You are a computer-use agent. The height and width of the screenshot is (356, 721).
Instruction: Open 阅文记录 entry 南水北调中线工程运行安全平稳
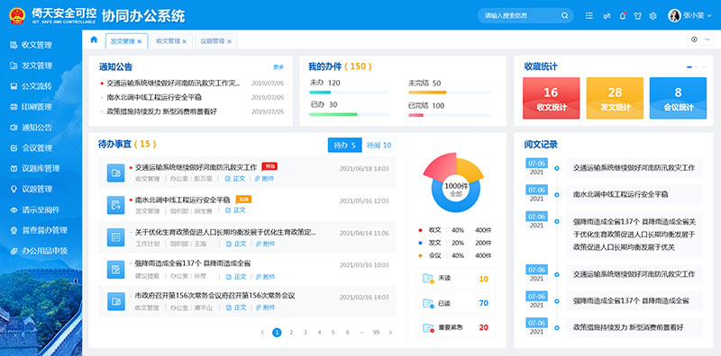pos(621,194)
